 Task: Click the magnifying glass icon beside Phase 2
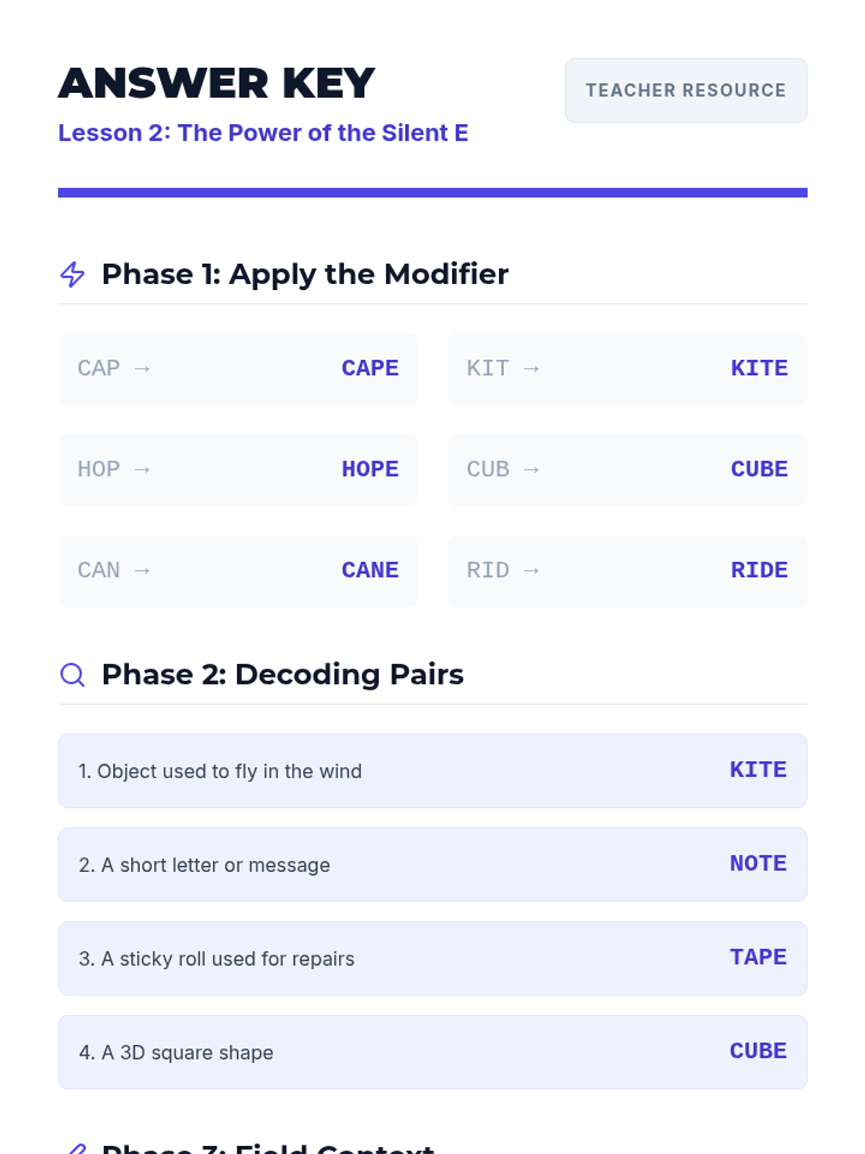(x=72, y=674)
